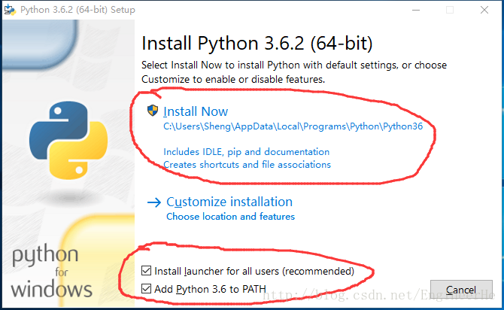Uncheck Add Python 3.6 to PATH

(146, 289)
